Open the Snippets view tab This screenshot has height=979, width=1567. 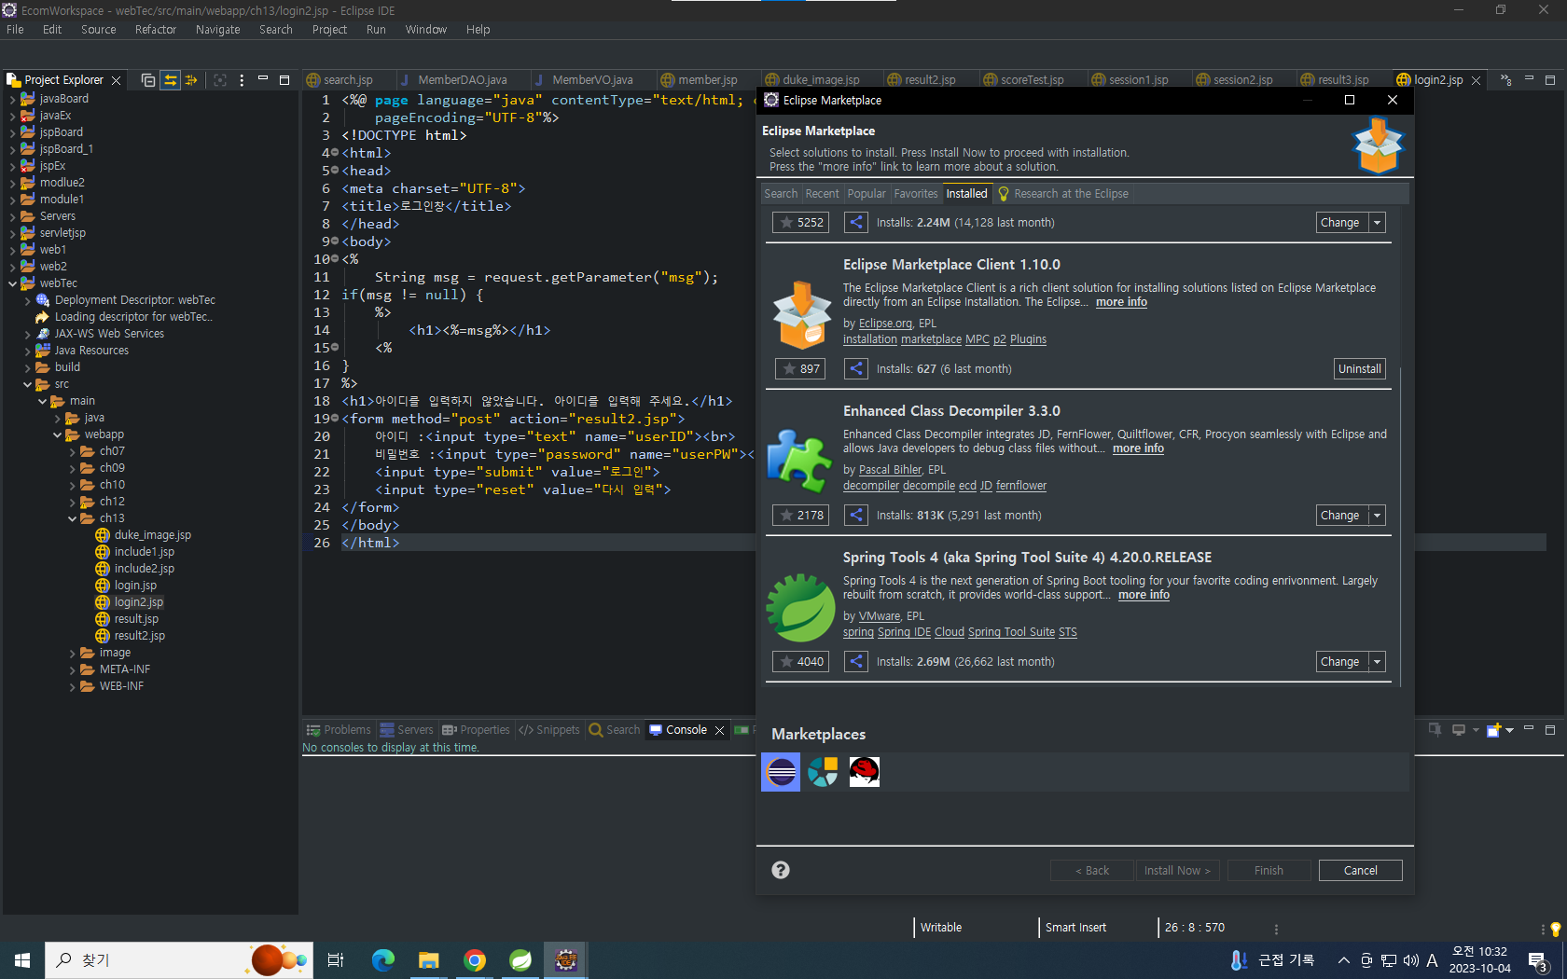[549, 730]
